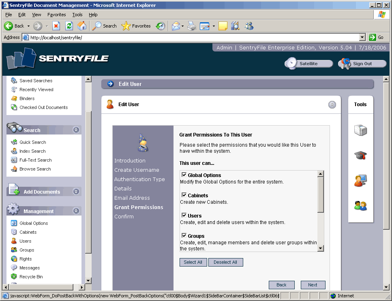Click the two-users icon in Tools panel
This screenshot has width=392, height=301.
[360, 205]
